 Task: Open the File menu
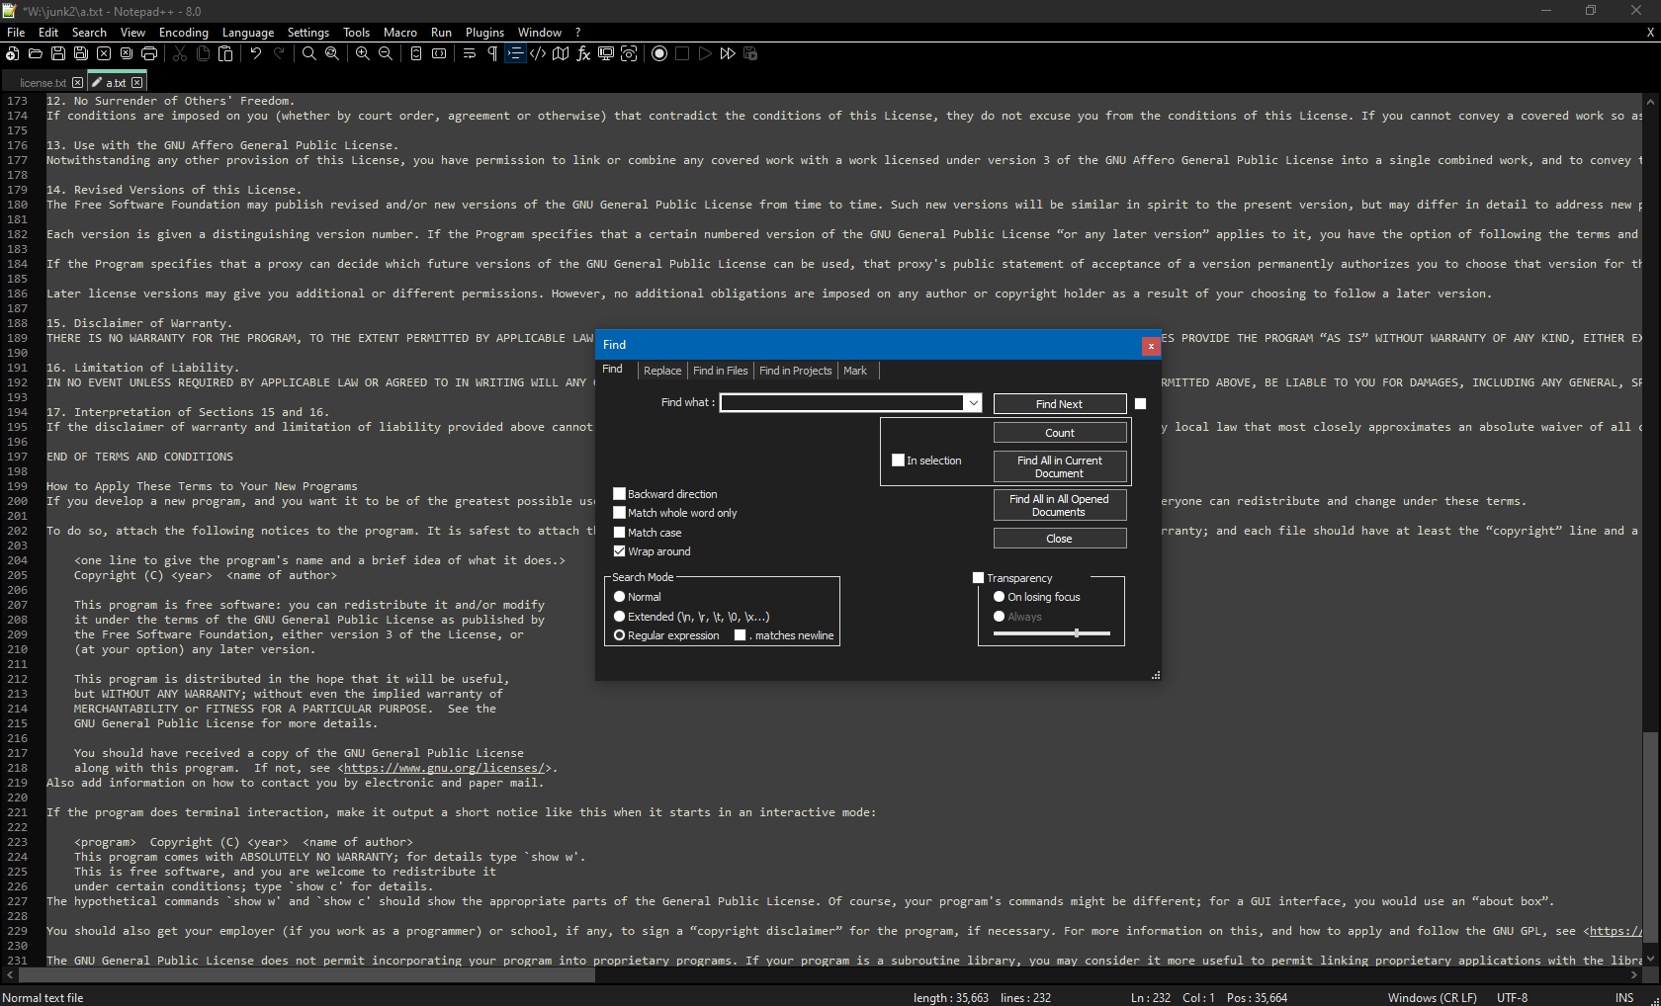[x=16, y=33]
